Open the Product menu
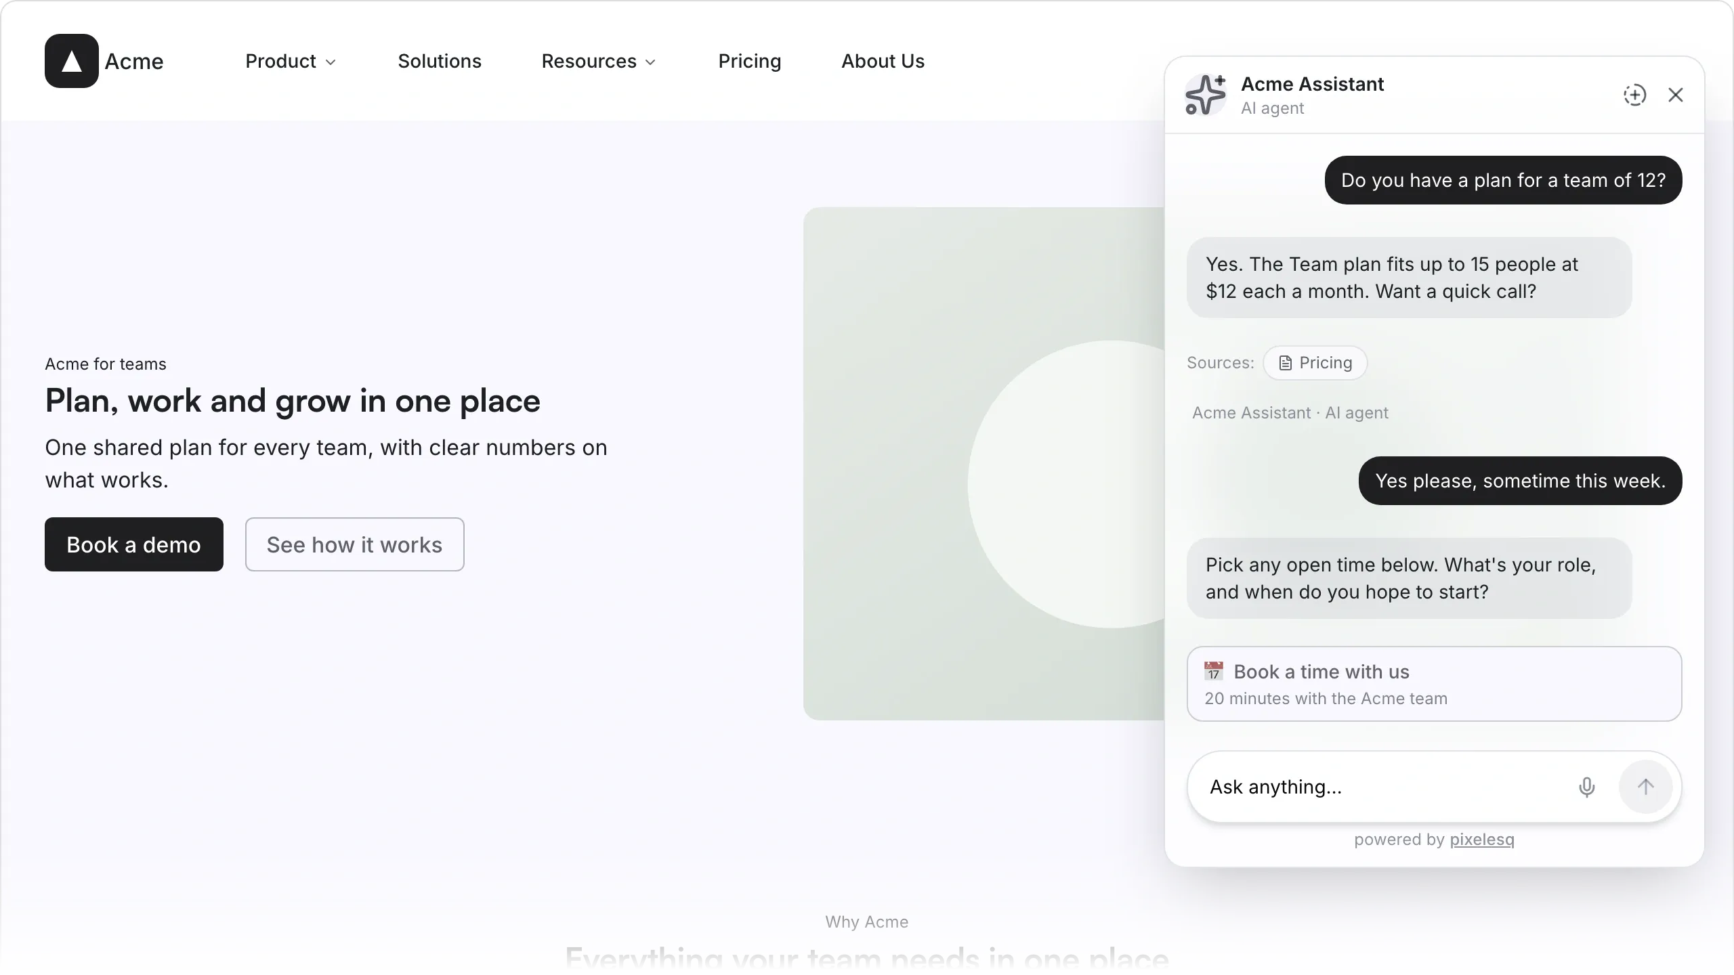The width and height of the screenshot is (1734, 975). (x=291, y=61)
